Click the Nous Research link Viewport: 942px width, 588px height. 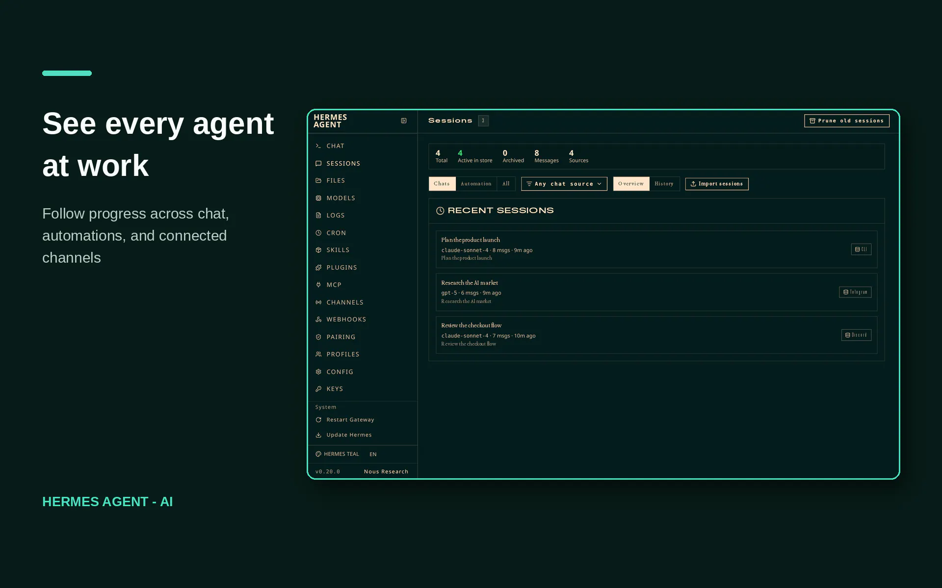pyautogui.click(x=386, y=471)
